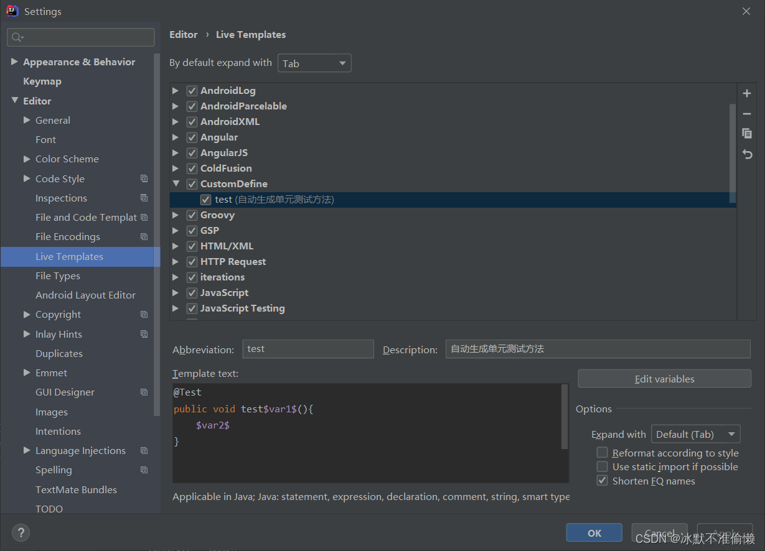This screenshot has height=551, width=765.
Task: Click project-level icon next to GUI Designer
Action: point(144,392)
